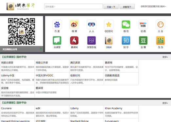Open the Weibo icon

[74, 24]
